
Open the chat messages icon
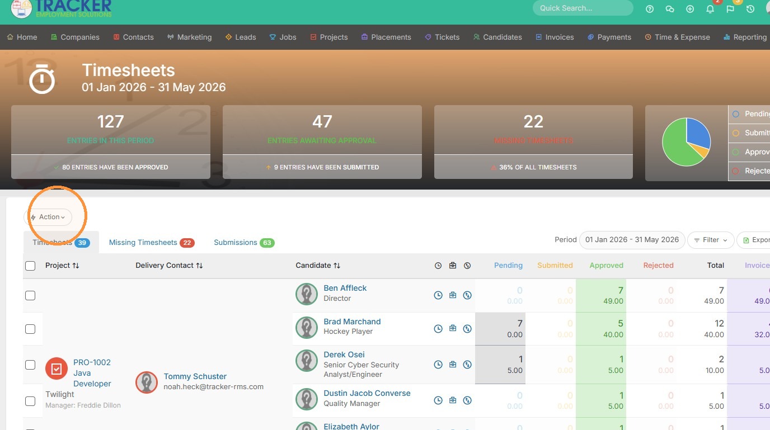[x=670, y=9]
